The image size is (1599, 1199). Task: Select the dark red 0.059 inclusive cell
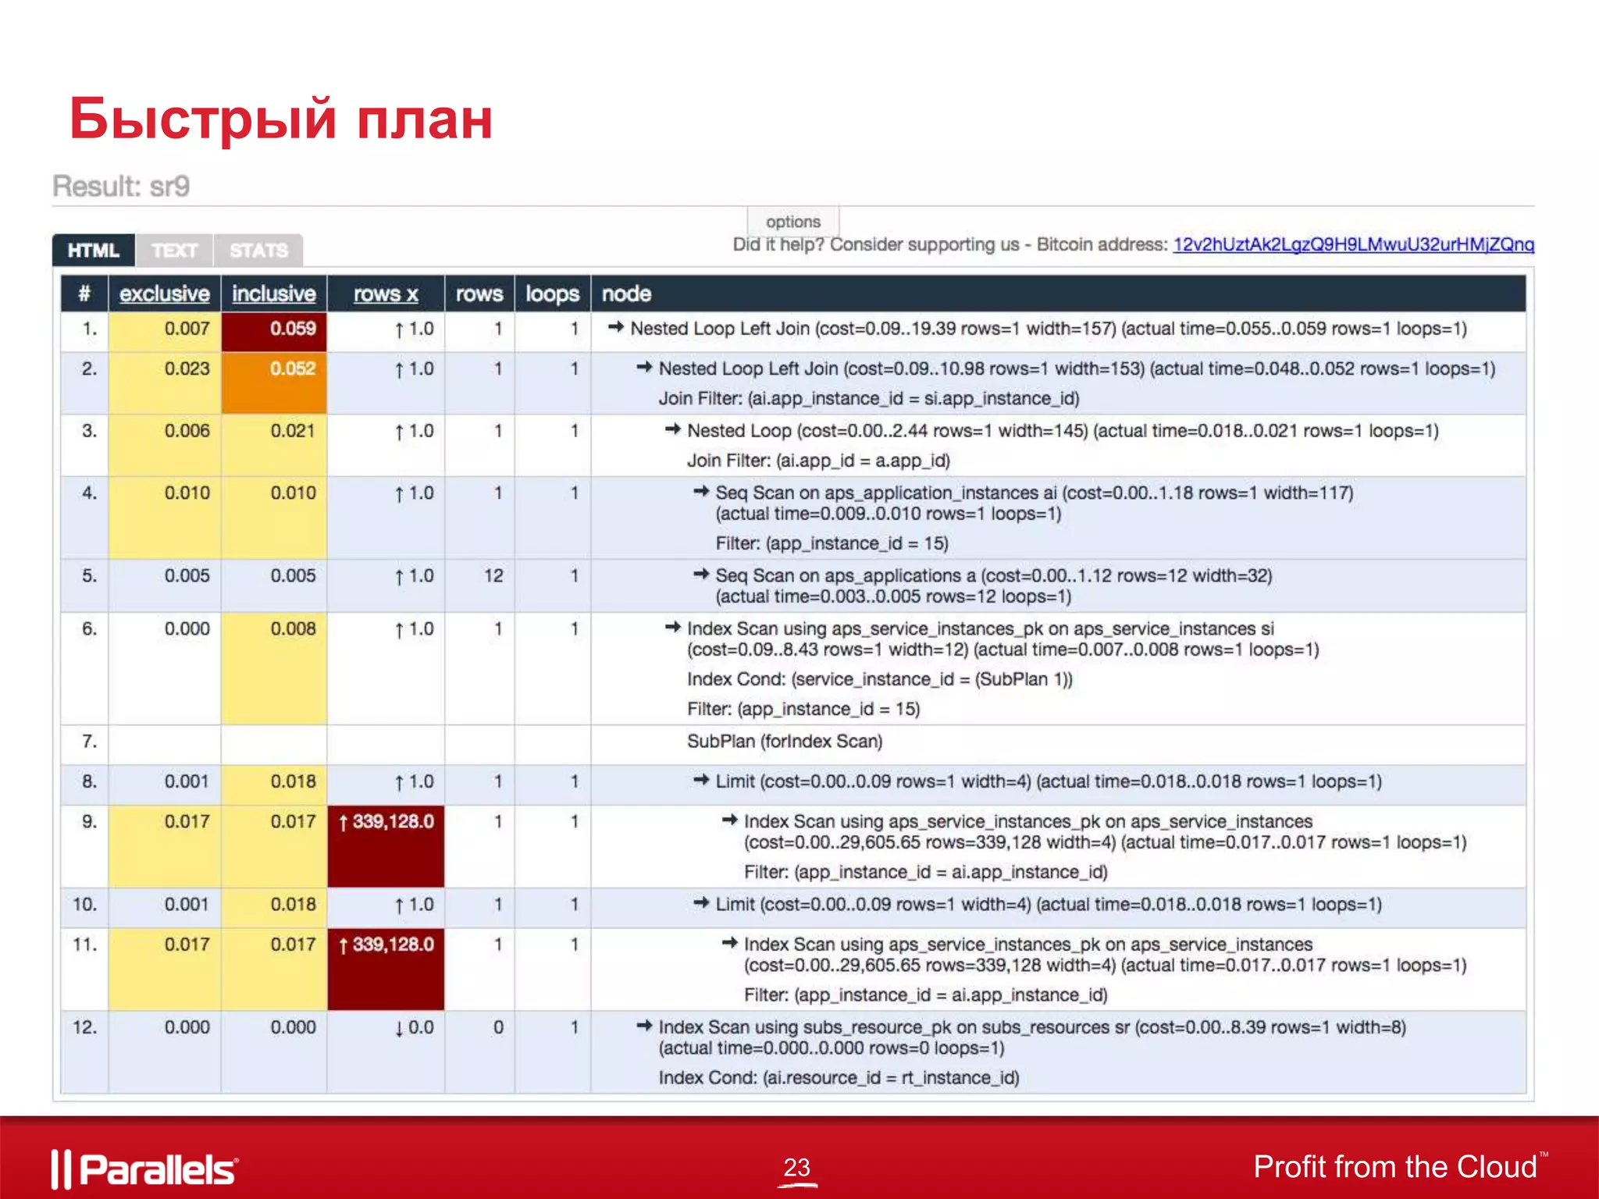(274, 332)
